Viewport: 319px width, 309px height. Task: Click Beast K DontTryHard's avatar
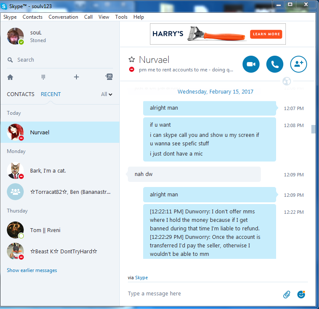pos(15,251)
